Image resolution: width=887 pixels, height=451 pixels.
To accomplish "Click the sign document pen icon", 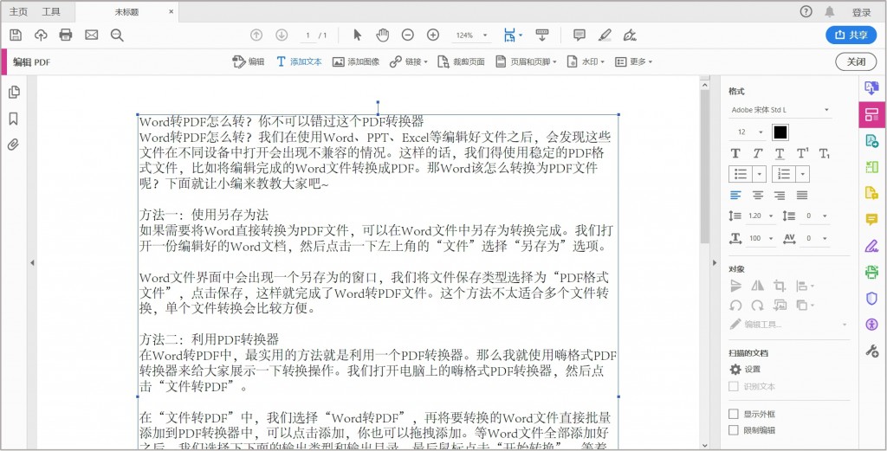I will (630, 35).
